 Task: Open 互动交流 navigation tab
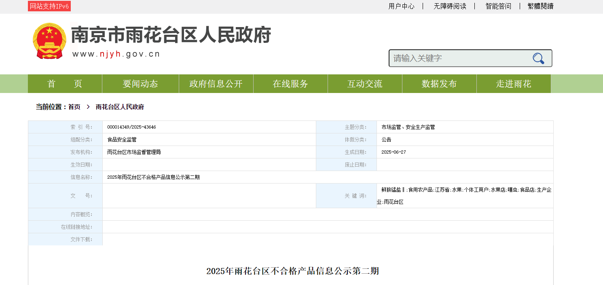click(x=365, y=84)
